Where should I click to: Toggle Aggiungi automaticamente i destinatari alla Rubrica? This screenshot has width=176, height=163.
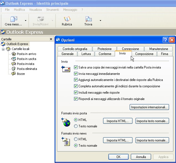[x=76, y=80]
